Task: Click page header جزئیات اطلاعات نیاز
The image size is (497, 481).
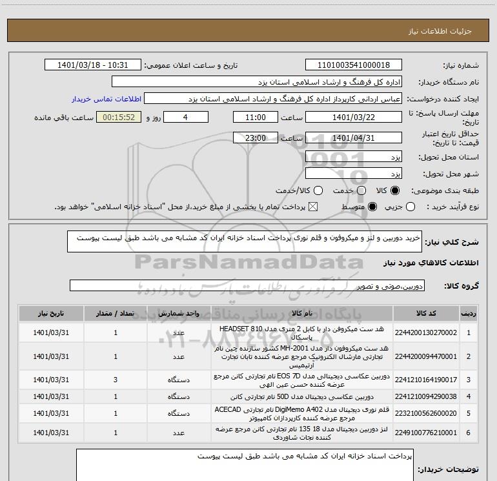Action: (x=440, y=31)
